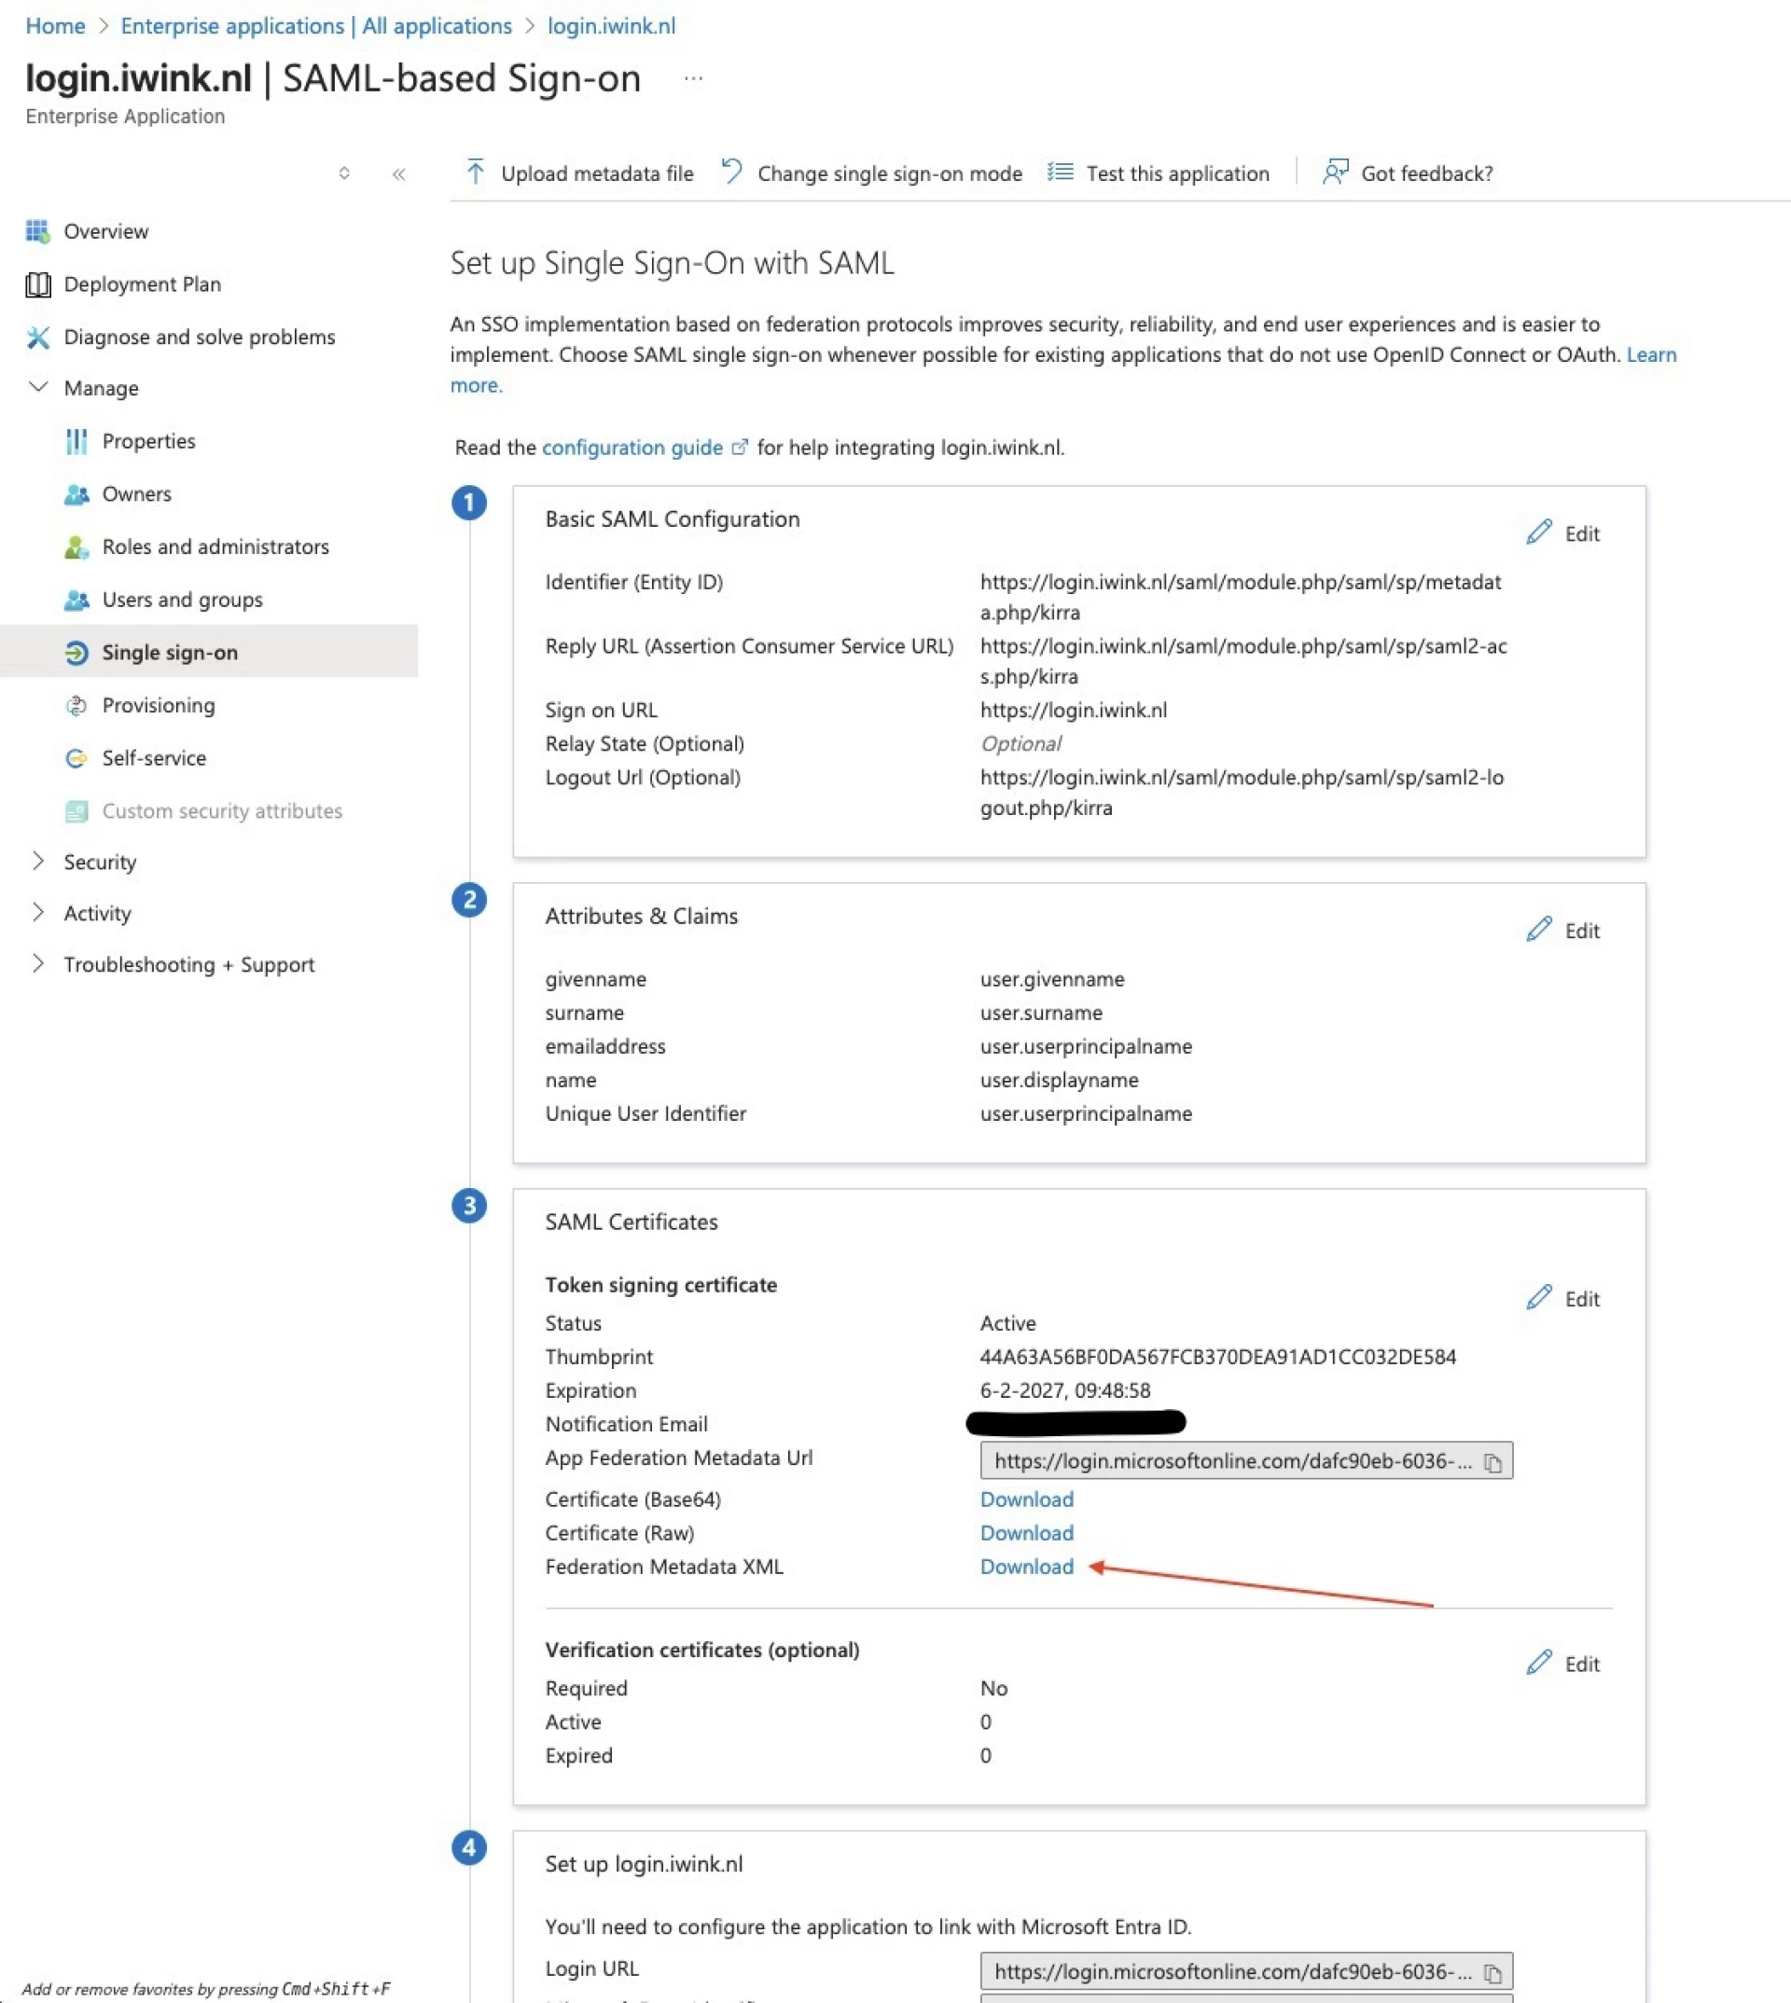Collapse the sidebar with double-chevron icon
This screenshot has height=2003, width=1791.
[x=398, y=174]
